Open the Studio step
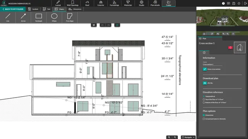 click(142, 3)
